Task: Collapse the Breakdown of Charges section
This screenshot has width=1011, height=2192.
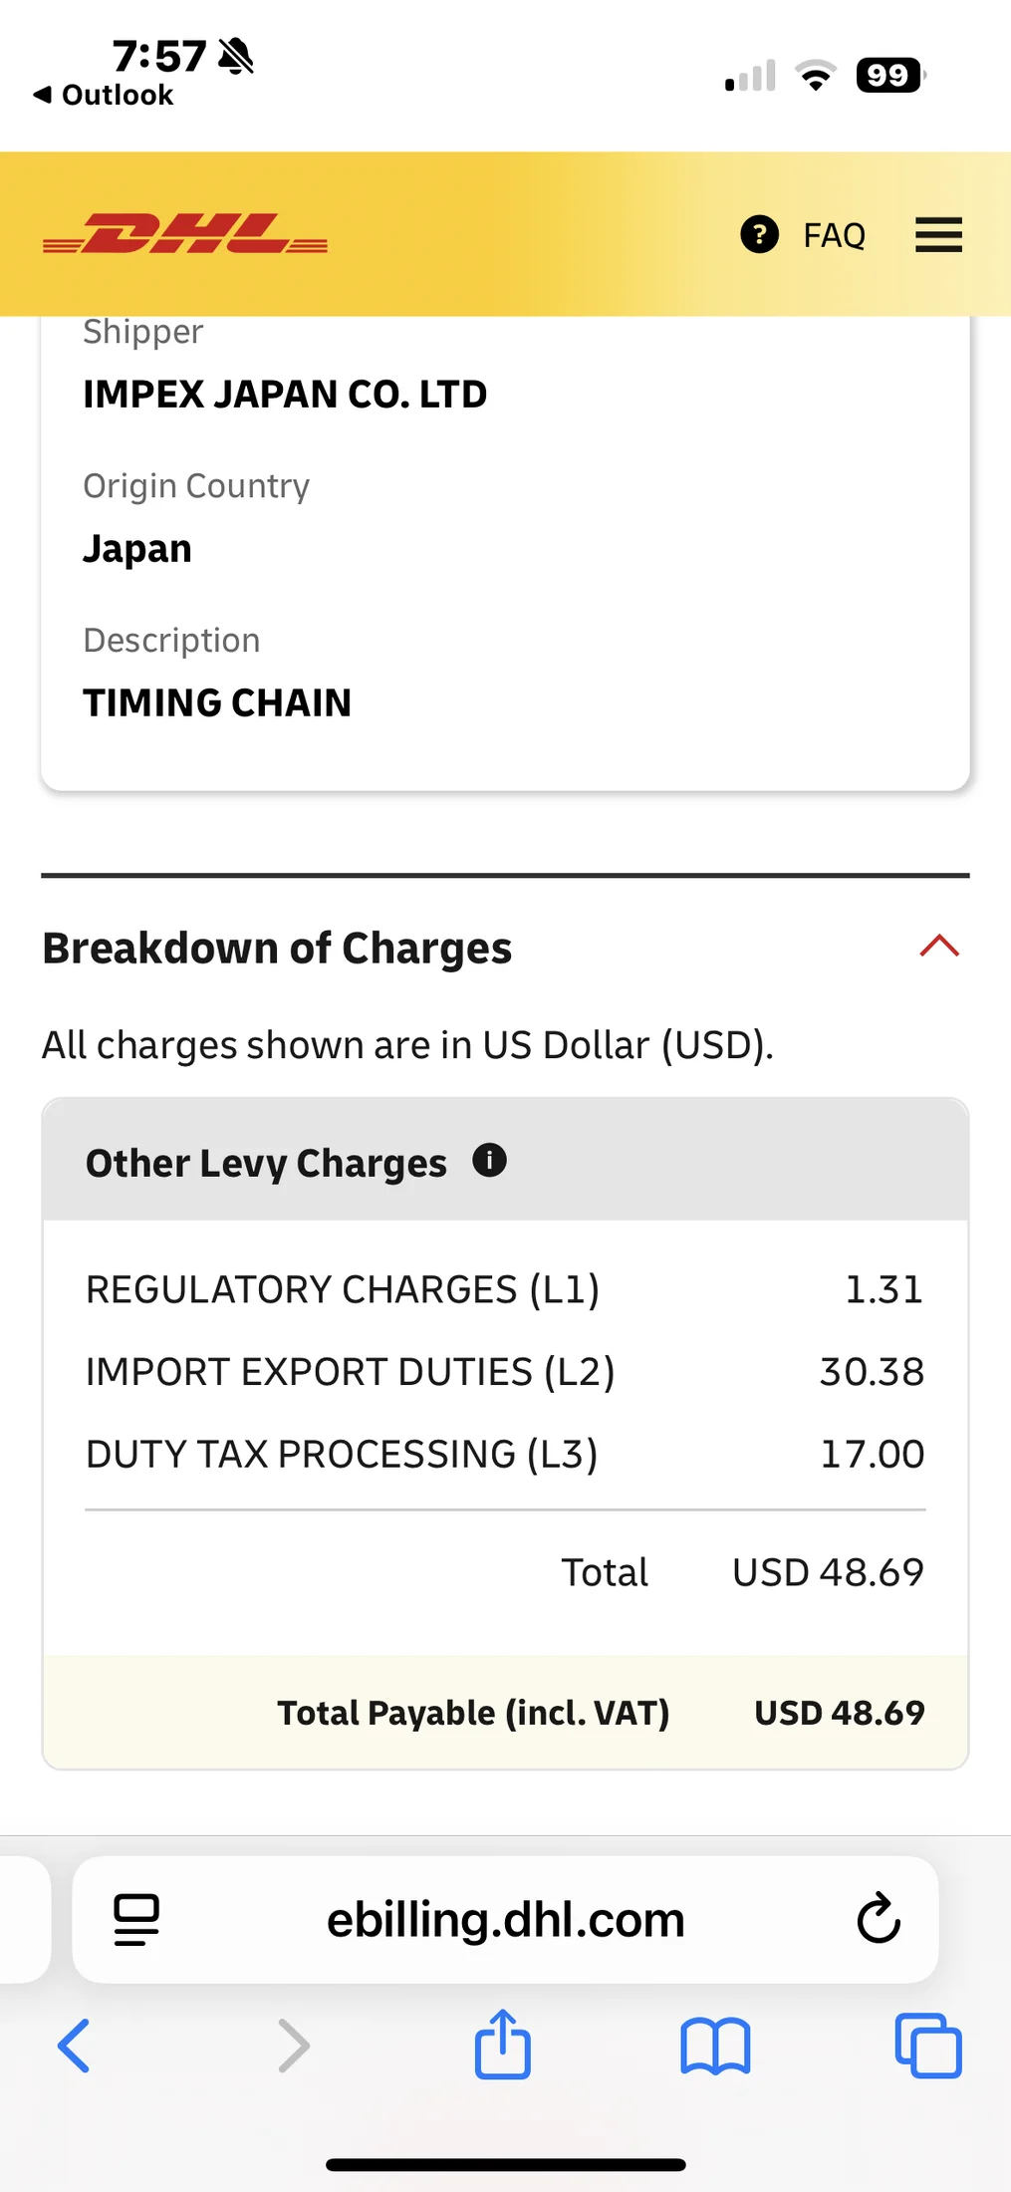Action: pos(939,947)
